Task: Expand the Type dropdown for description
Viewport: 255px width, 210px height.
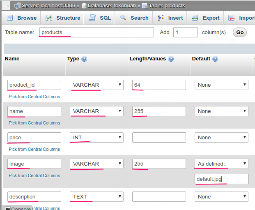Action: point(97,197)
